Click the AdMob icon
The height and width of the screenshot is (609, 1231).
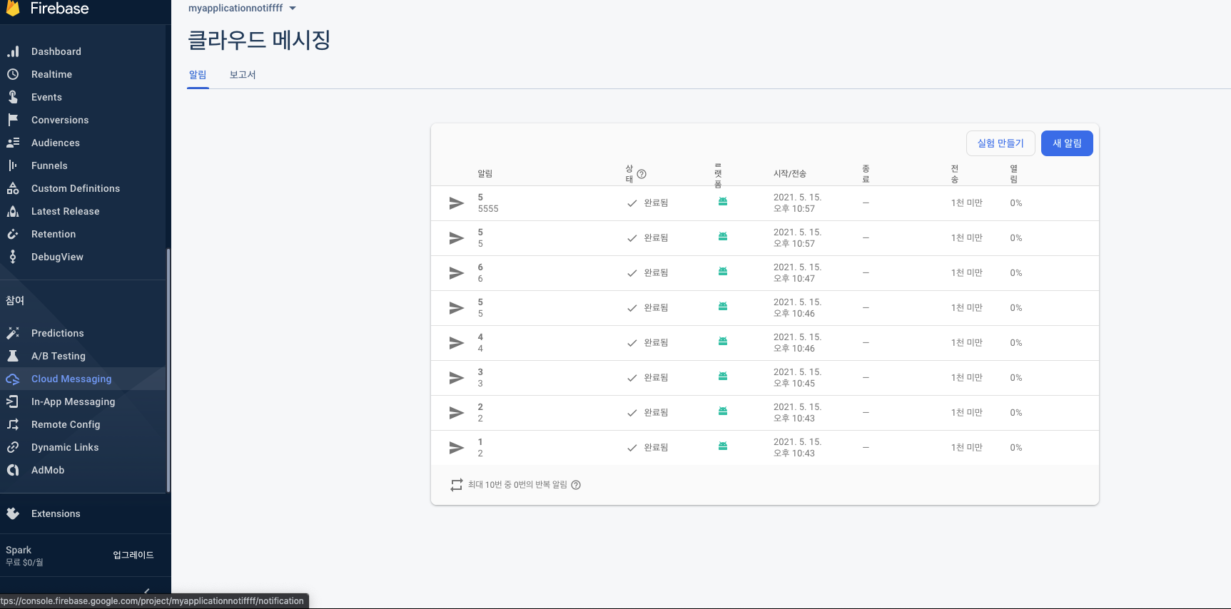tap(13, 470)
